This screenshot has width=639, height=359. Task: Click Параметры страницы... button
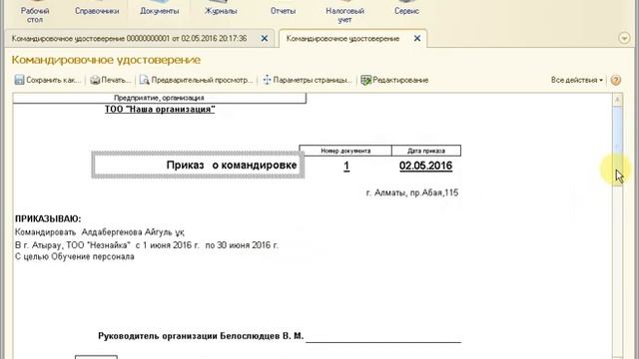coord(308,80)
